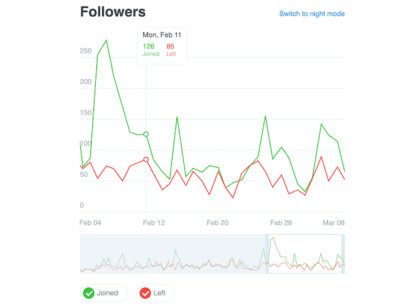The width and height of the screenshot is (419, 305).
Task: Click the green Joined data point marker
Action: pos(146,134)
